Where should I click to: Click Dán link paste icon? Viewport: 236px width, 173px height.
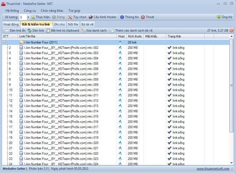[x=30, y=30]
